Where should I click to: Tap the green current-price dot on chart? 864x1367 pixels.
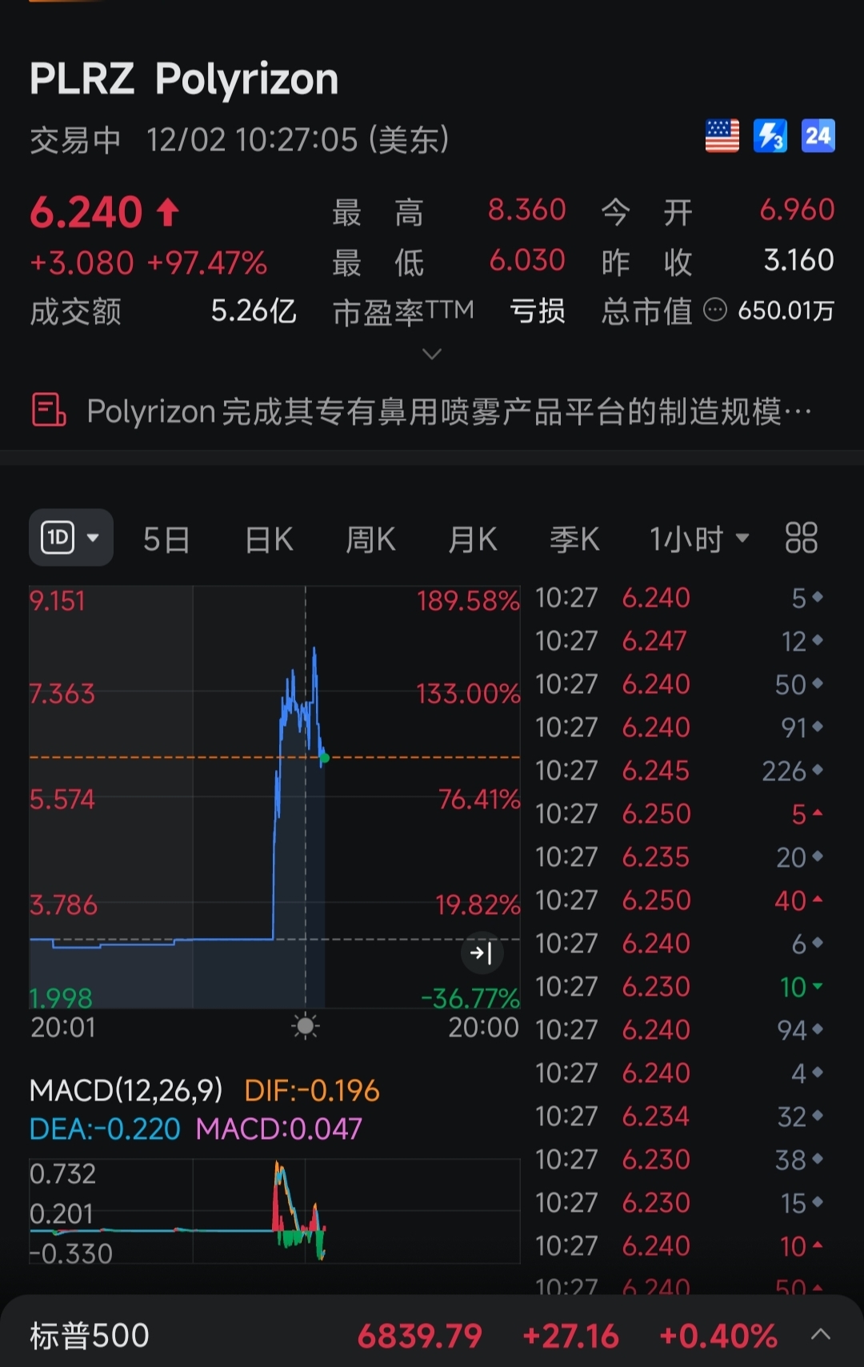pos(324,757)
